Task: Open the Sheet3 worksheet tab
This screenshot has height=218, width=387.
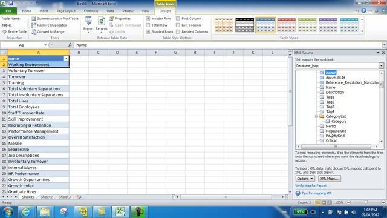Action: pos(65,197)
